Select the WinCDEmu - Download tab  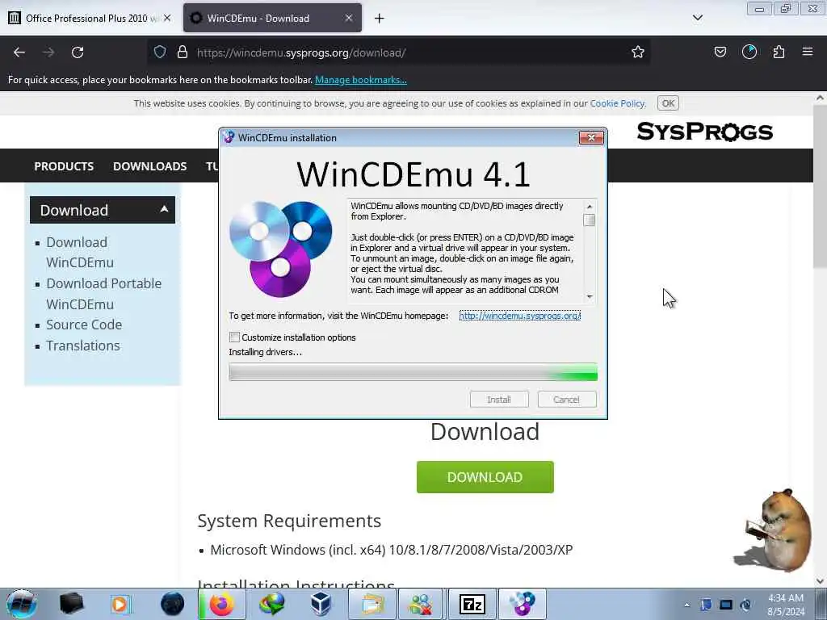(x=272, y=18)
